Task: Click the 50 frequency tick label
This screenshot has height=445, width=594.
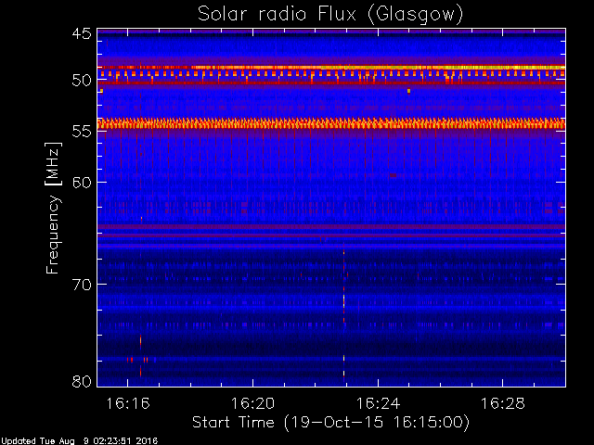Action: (82, 81)
